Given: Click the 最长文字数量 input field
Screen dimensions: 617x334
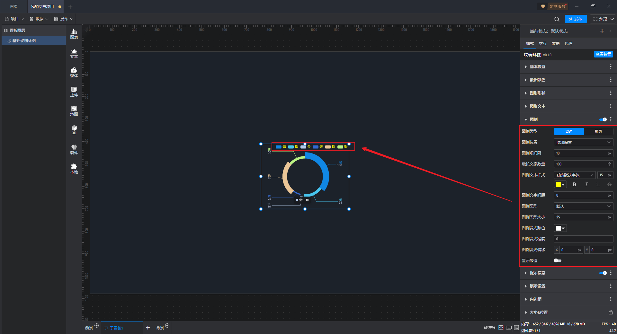Looking at the screenshot, I should 584,164.
